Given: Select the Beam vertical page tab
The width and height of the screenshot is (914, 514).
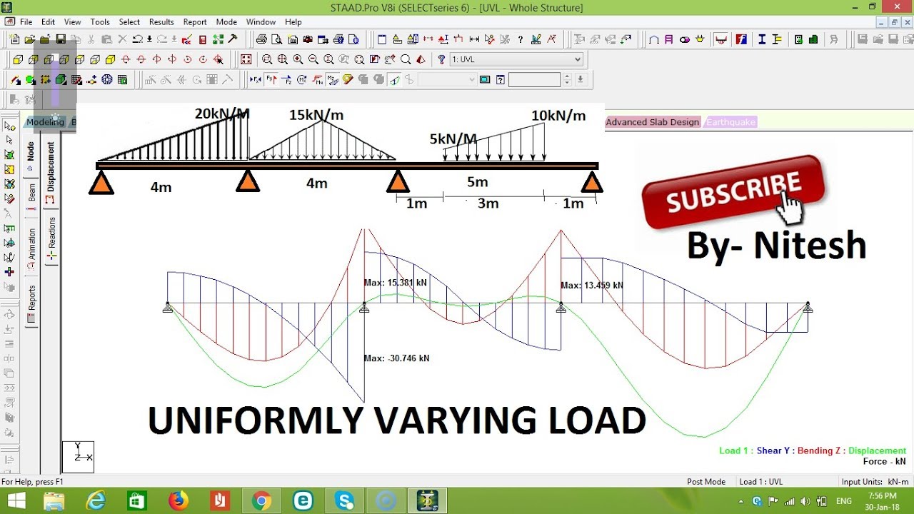Looking at the screenshot, I should 31,196.
